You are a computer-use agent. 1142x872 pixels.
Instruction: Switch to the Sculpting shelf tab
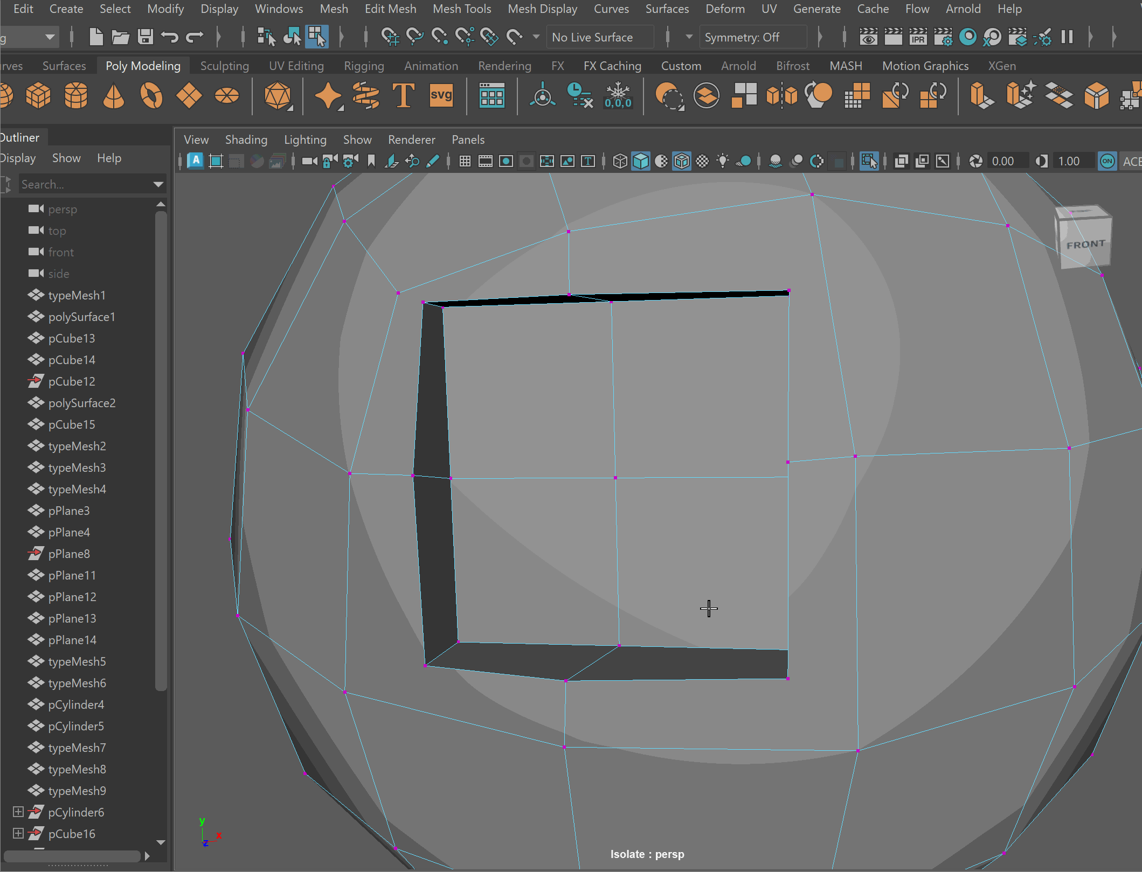pyautogui.click(x=224, y=66)
